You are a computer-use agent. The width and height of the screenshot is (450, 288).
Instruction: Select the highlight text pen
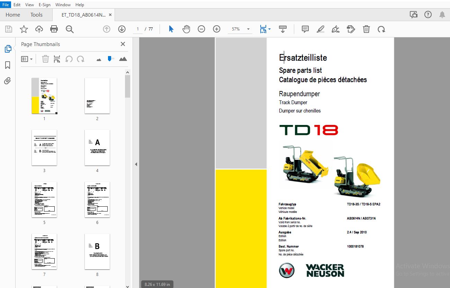point(321,29)
